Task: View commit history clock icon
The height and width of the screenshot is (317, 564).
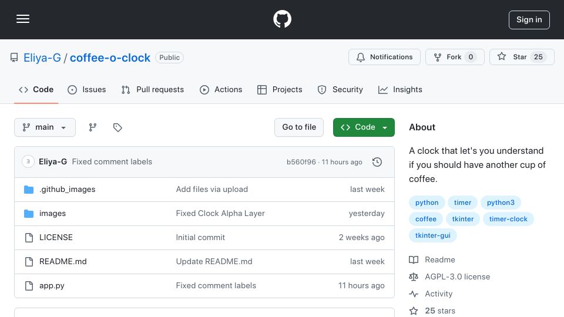Action: [x=377, y=162]
